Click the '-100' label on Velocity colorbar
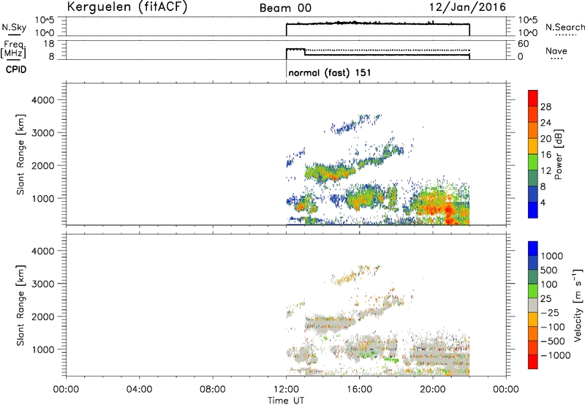The image size is (585, 405). point(553,327)
